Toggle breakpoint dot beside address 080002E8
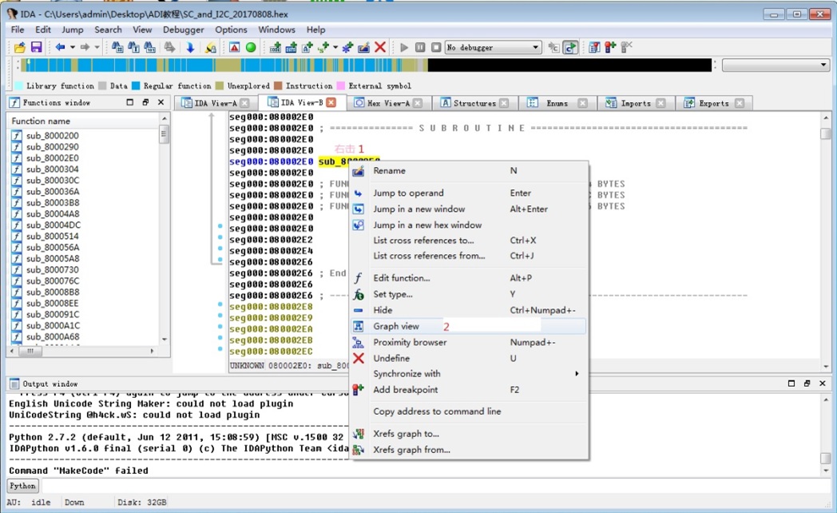 click(x=220, y=306)
